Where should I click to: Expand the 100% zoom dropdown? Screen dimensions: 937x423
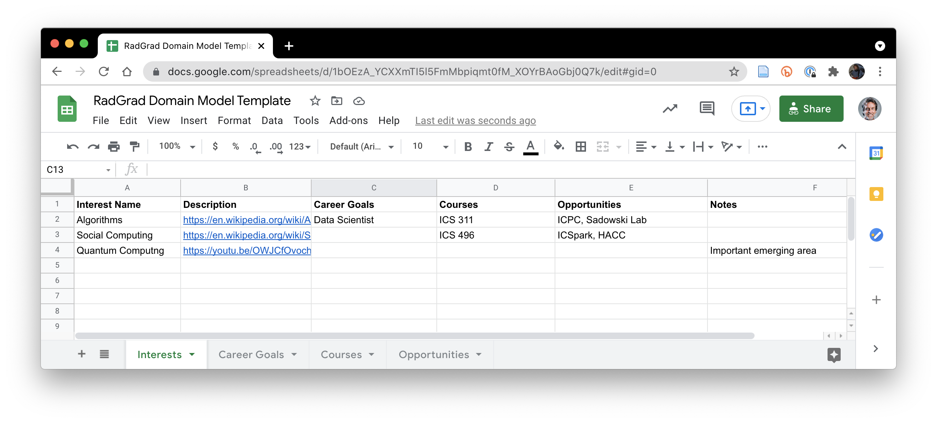click(177, 146)
